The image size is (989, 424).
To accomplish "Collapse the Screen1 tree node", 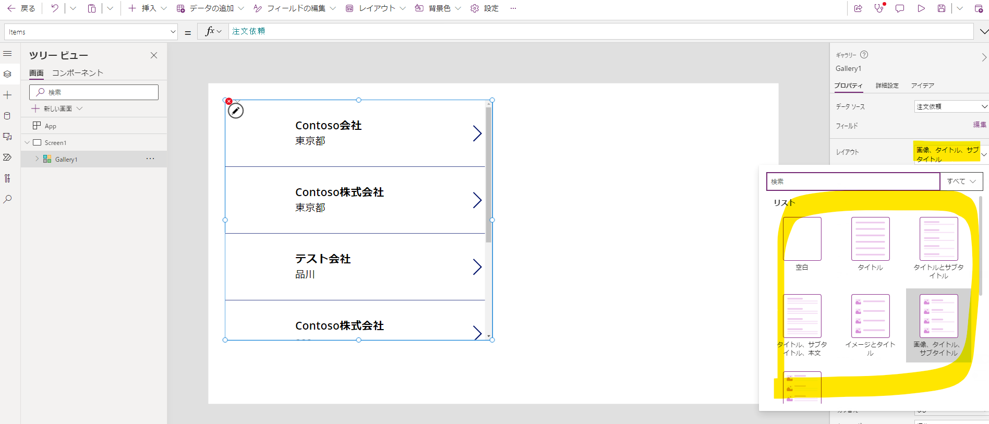I will pyautogui.click(x=27, y=142).
